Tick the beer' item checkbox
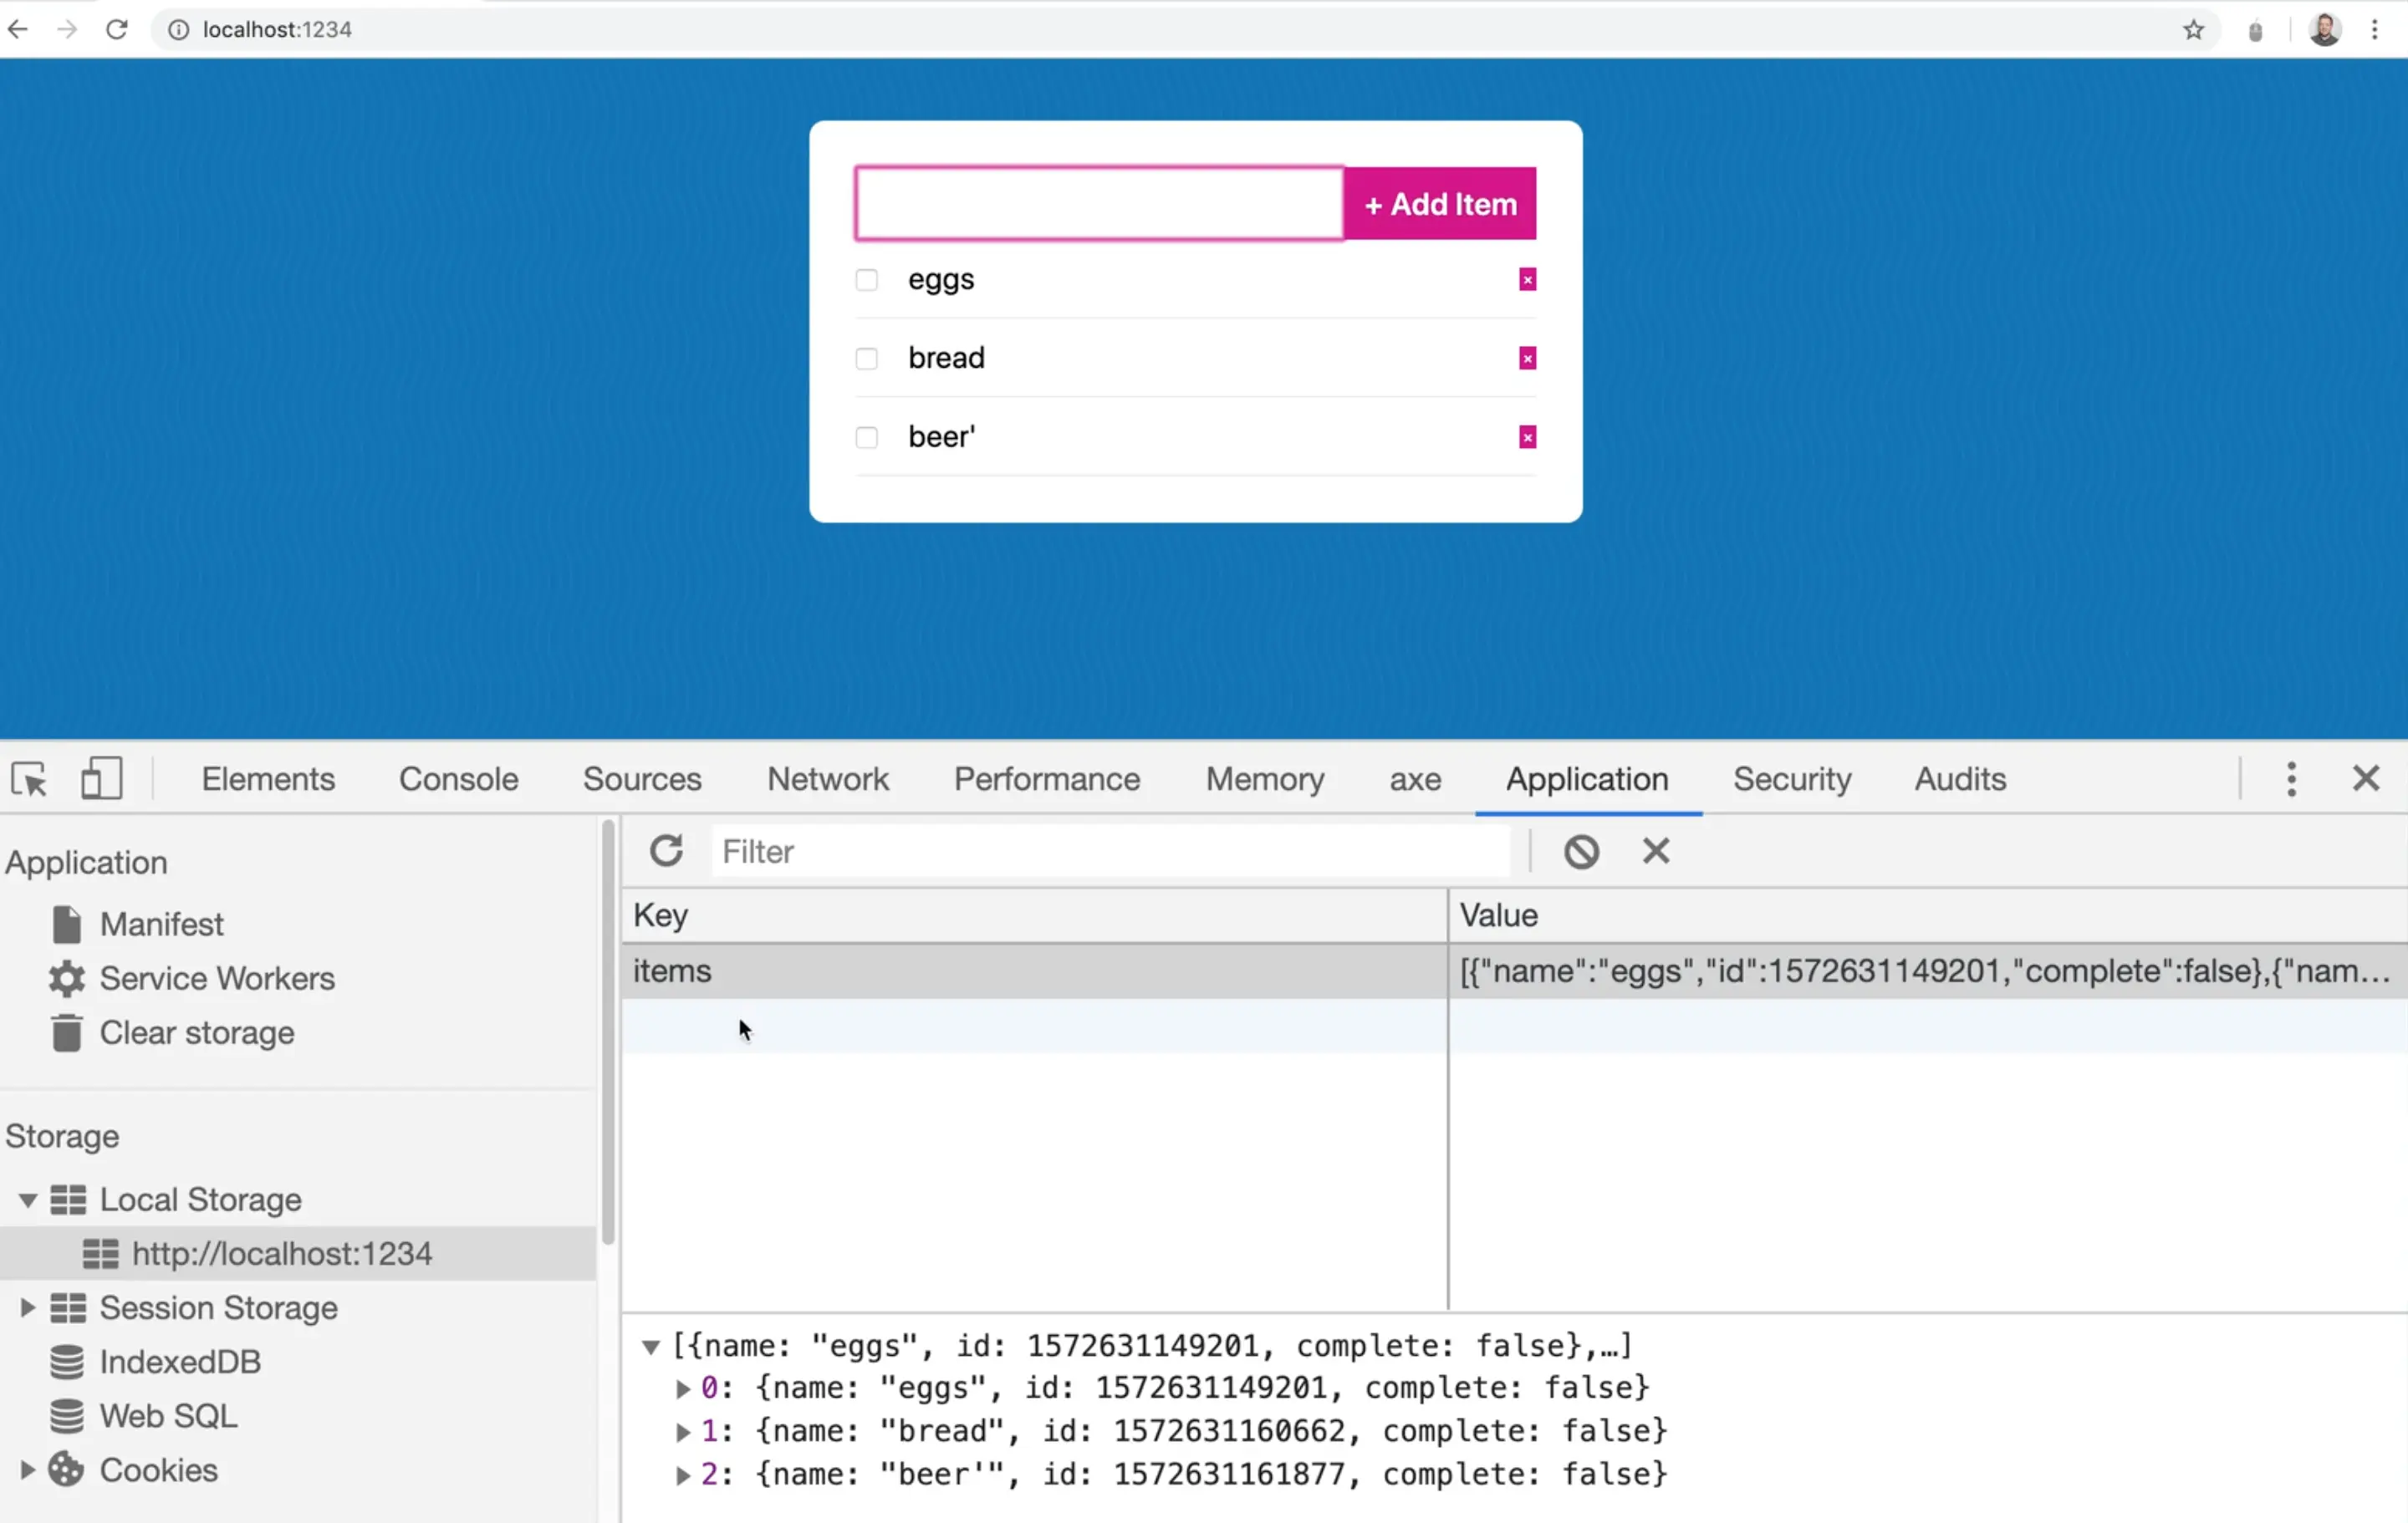2408x1523 pixels. coord(866,437)
